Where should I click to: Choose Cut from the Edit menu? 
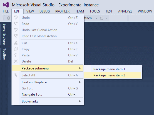pos(48,43)
